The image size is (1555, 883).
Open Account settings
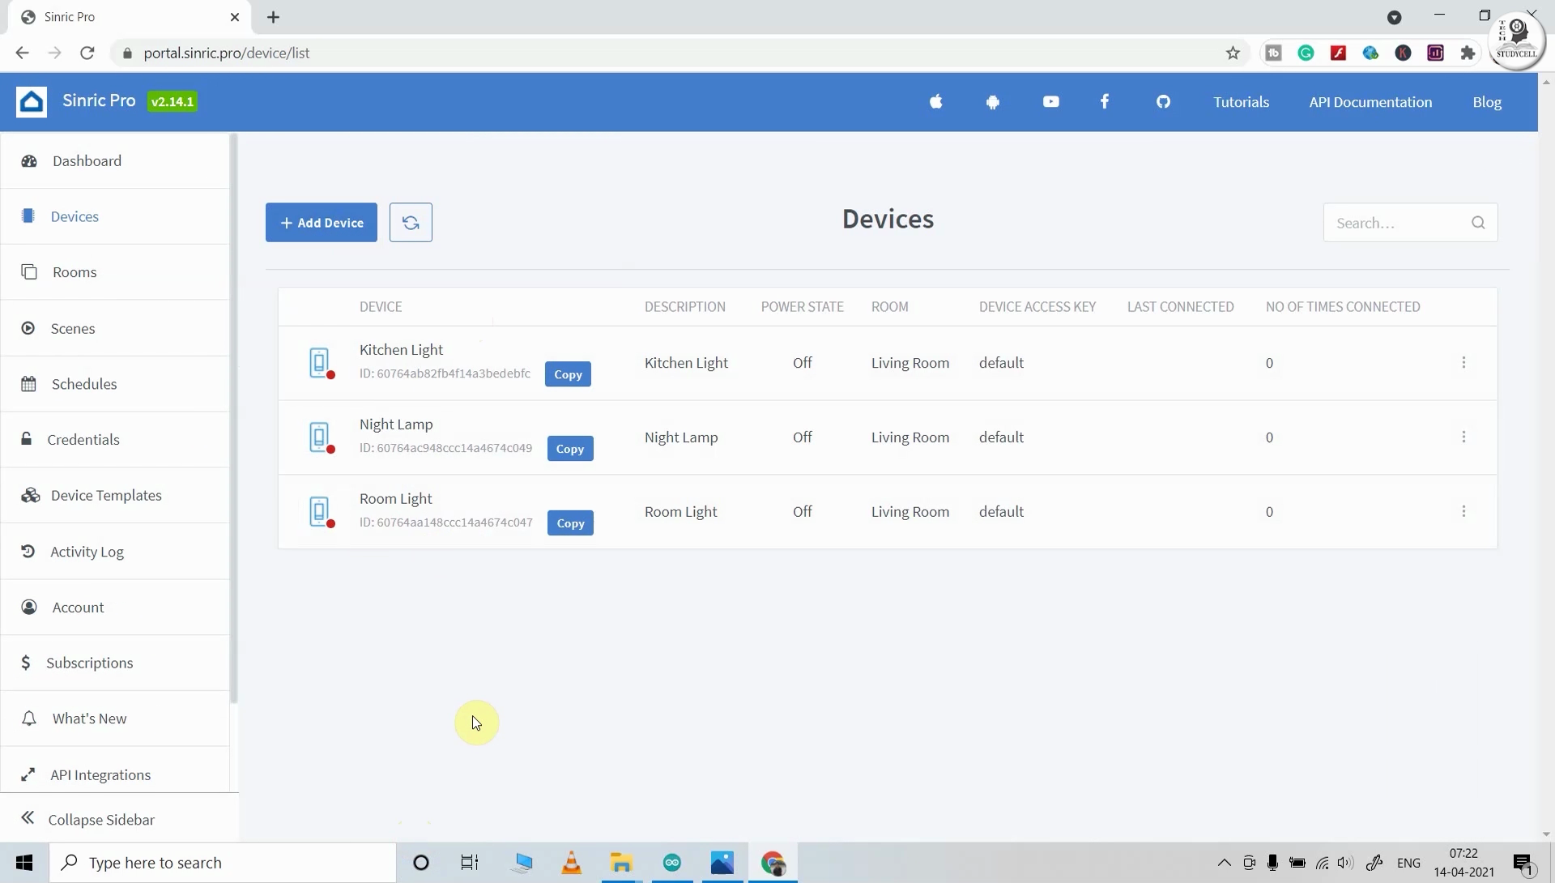[x=78, y=607]
